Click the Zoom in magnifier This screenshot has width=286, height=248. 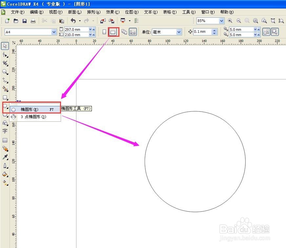(x=230, y=21)
